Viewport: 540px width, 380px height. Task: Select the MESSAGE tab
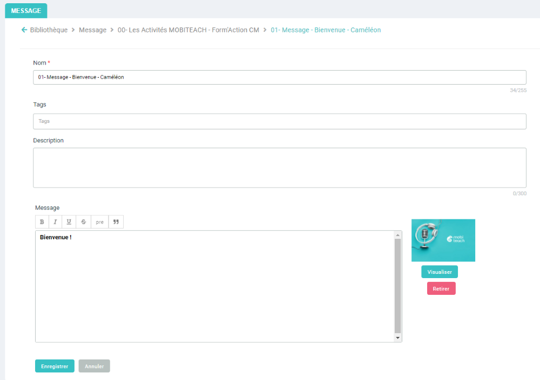pos(26,11)
